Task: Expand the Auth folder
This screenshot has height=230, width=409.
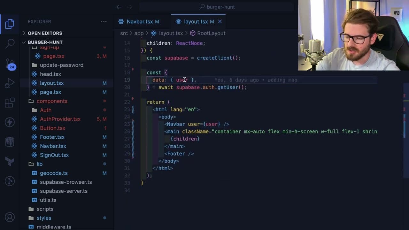Action: [46, 110]
